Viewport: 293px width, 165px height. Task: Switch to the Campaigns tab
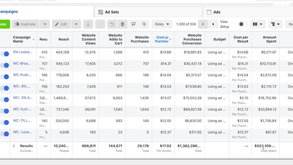click(x=9, y=12)
